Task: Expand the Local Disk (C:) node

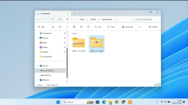Action: [x=38, y=71]
